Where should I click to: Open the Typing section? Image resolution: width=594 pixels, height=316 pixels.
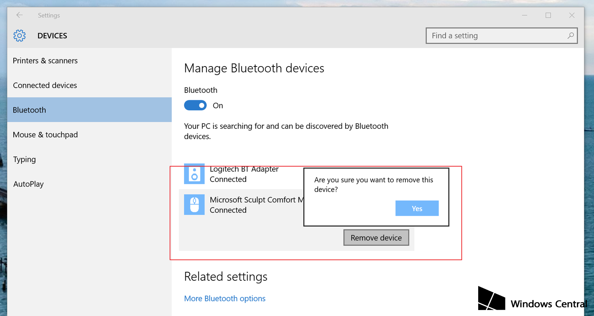[89, 159]
